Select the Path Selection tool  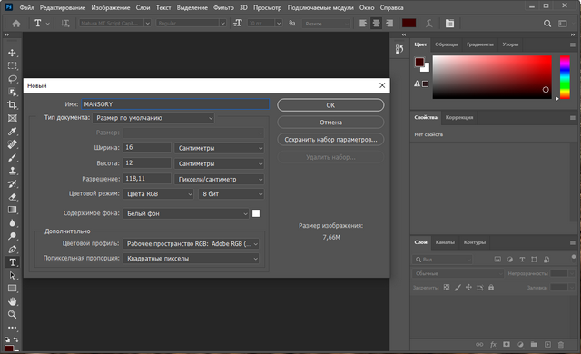(12, 276)
